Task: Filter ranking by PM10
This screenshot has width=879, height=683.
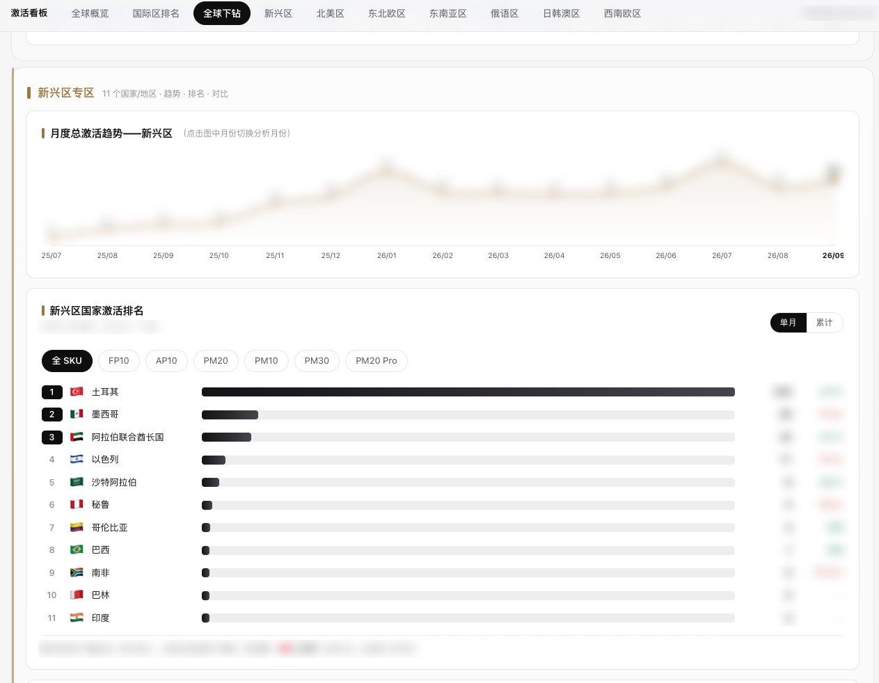Action: click(267, 361)
